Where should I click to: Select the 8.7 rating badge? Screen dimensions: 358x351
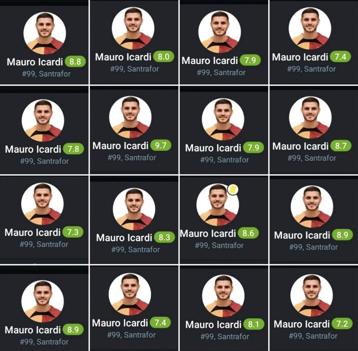coord(341,146)
